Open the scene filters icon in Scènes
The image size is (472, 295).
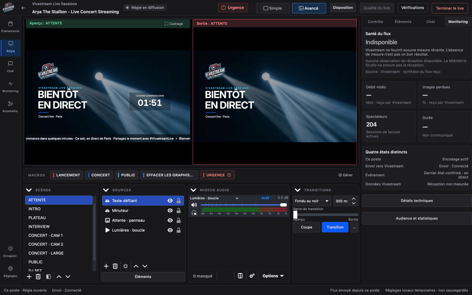click(x=48, y=277)
